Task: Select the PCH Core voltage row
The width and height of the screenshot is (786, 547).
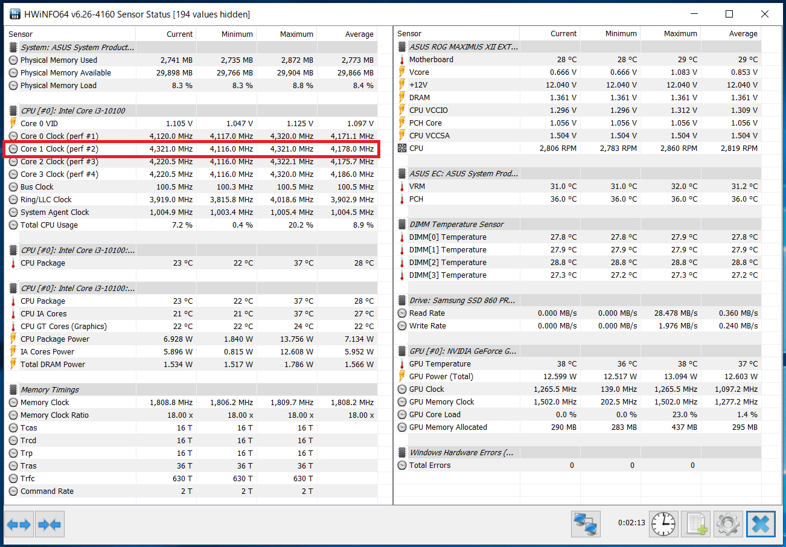Action: 578,123
